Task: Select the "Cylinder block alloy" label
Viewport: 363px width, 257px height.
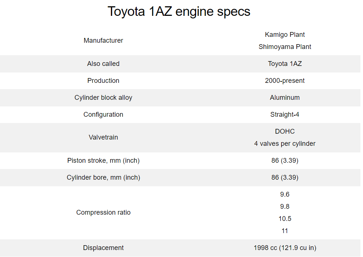Action: pos(103,98)
